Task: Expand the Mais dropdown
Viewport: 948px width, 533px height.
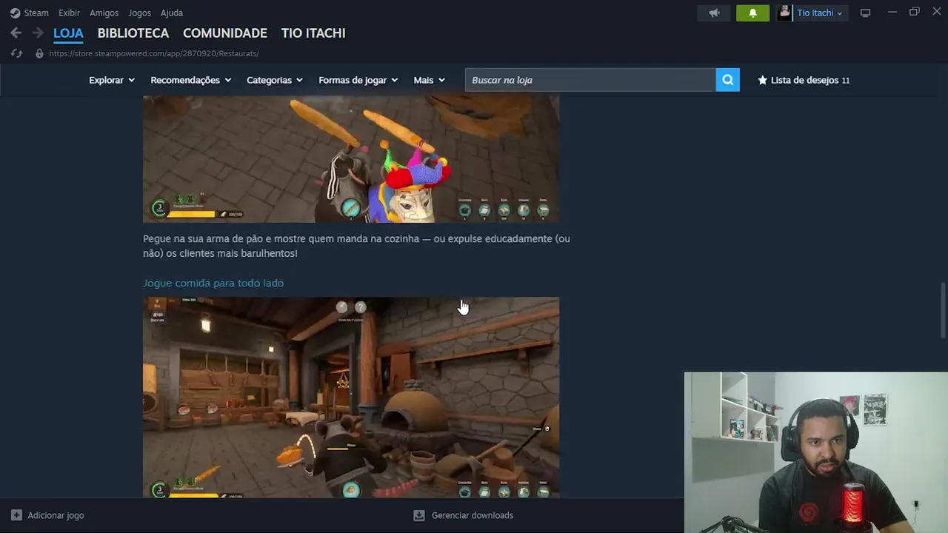Action: (430, 80)
